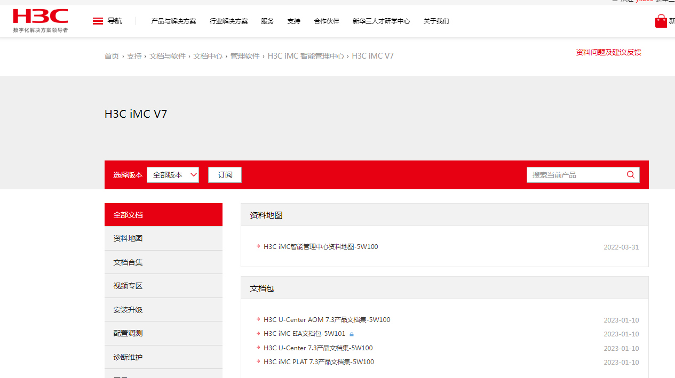Click the red shopping bag icon
This screenshot has width=675, height=378.
click(x=661, y=21)
